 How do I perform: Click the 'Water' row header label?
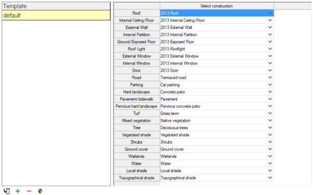pos(137,164)
